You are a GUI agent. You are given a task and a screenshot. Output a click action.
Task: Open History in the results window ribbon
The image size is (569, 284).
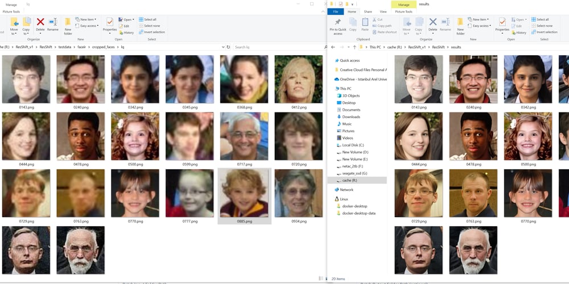[x=519, y=32]
